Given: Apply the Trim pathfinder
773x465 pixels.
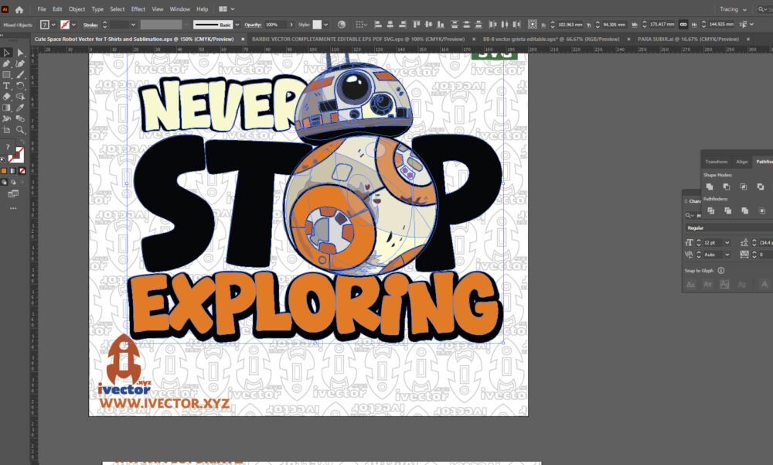Looking at the screenshot, I should [727, 210].
